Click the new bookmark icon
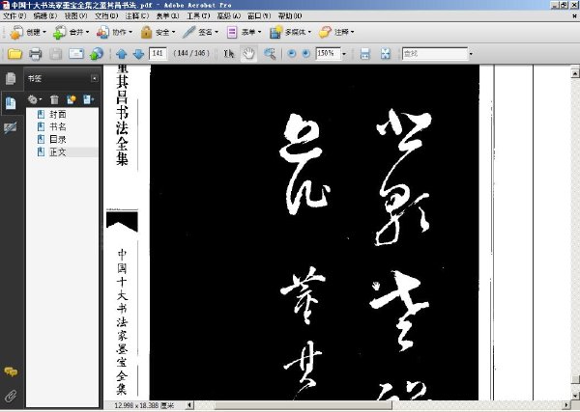This screenshot has width=580, height=412. click(71, 99)
